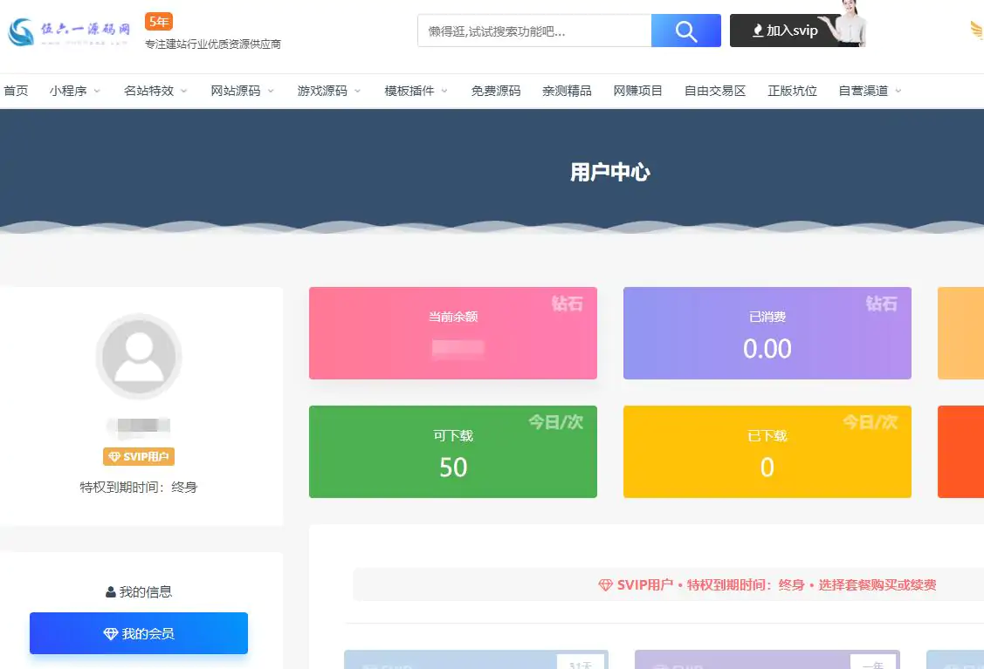The height and width of the screenshot is (669, 984).
Task: Expand the 名站特效 dropdown arrow
Action: point(184,91)
